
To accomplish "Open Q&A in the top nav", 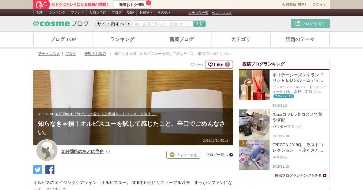I will click(130, 12).
